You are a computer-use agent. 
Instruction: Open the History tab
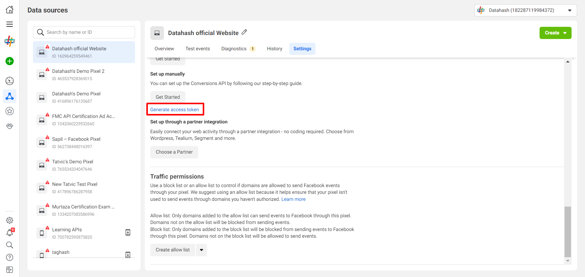click(x=275, y=49)
